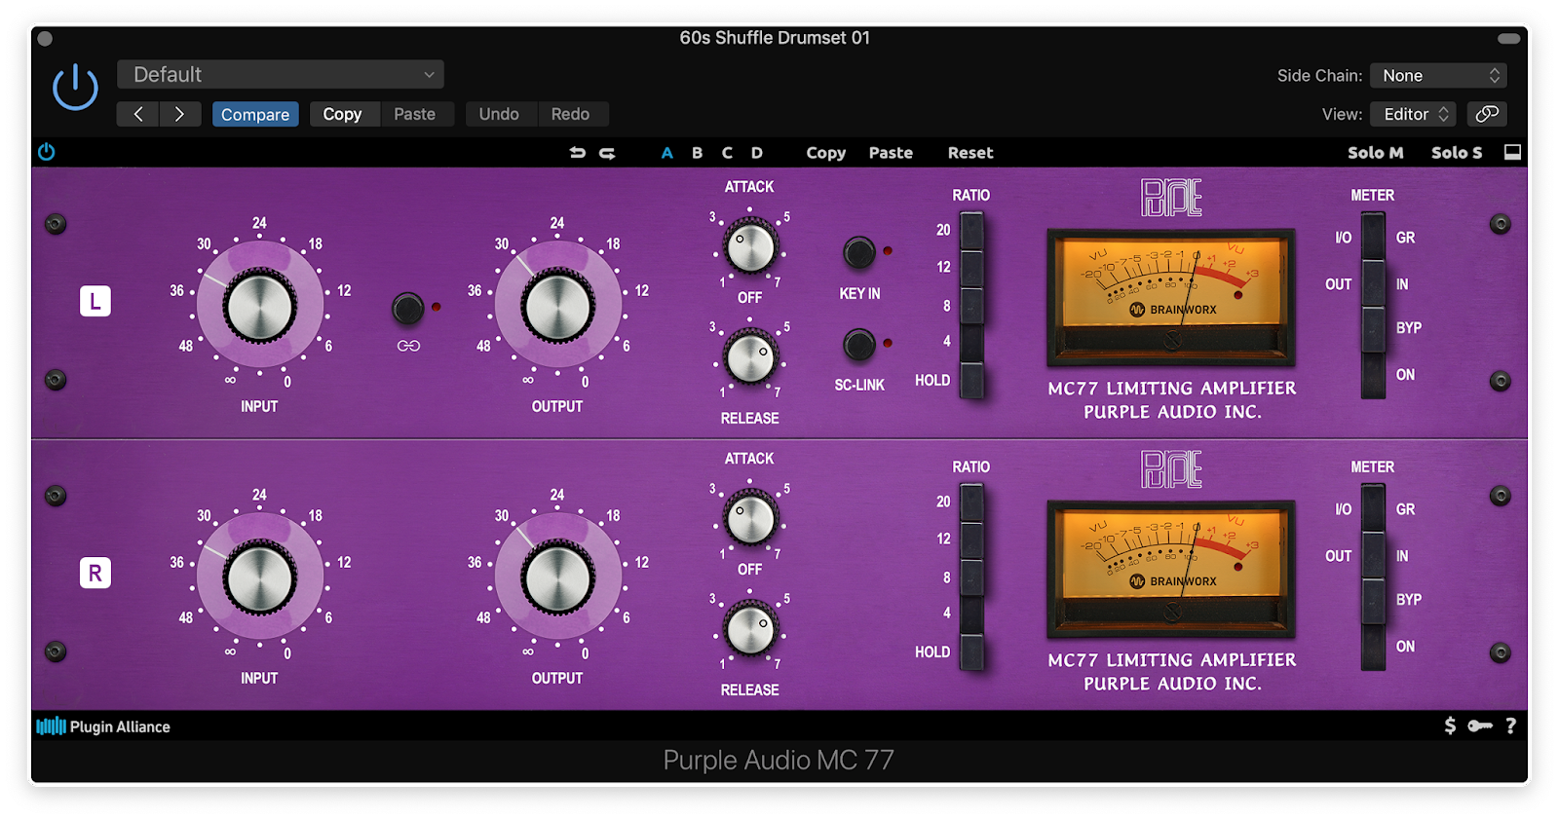Set L channel switch to ON
Viewport: 1559px width, 819px height.
(x=1373, y=375)
